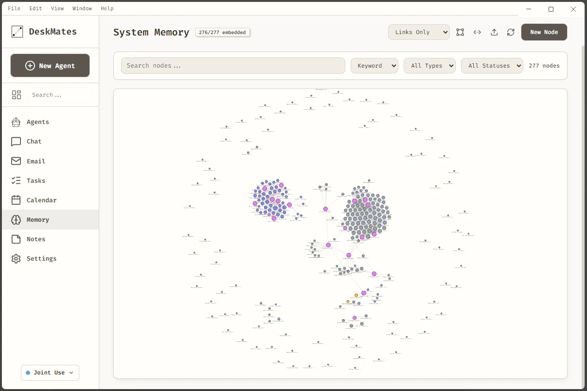Go to the Notes section
The image size is (587, 391).
coord(50,239)
